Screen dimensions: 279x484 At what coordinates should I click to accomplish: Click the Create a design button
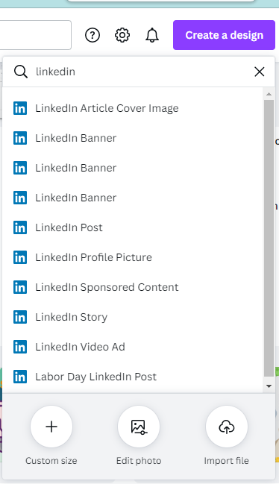pyautogui.click(x=224, y=35)
